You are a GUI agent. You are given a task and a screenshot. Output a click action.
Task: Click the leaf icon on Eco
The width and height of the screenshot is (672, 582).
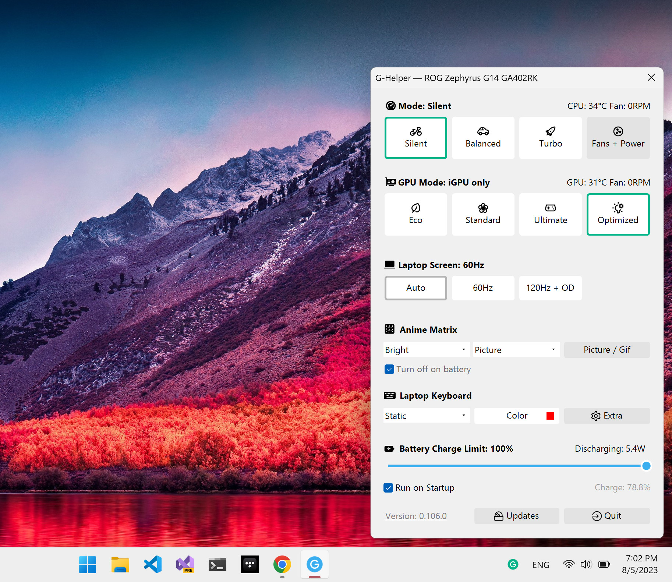click(x=416, y=208)
